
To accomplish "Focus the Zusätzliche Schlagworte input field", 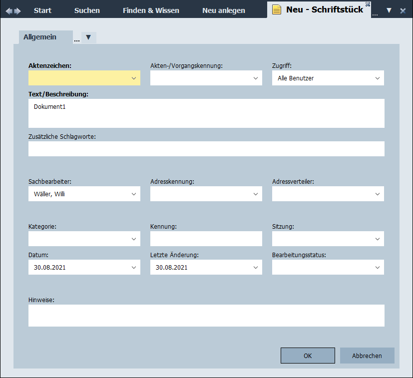I will tap(206, 149).
